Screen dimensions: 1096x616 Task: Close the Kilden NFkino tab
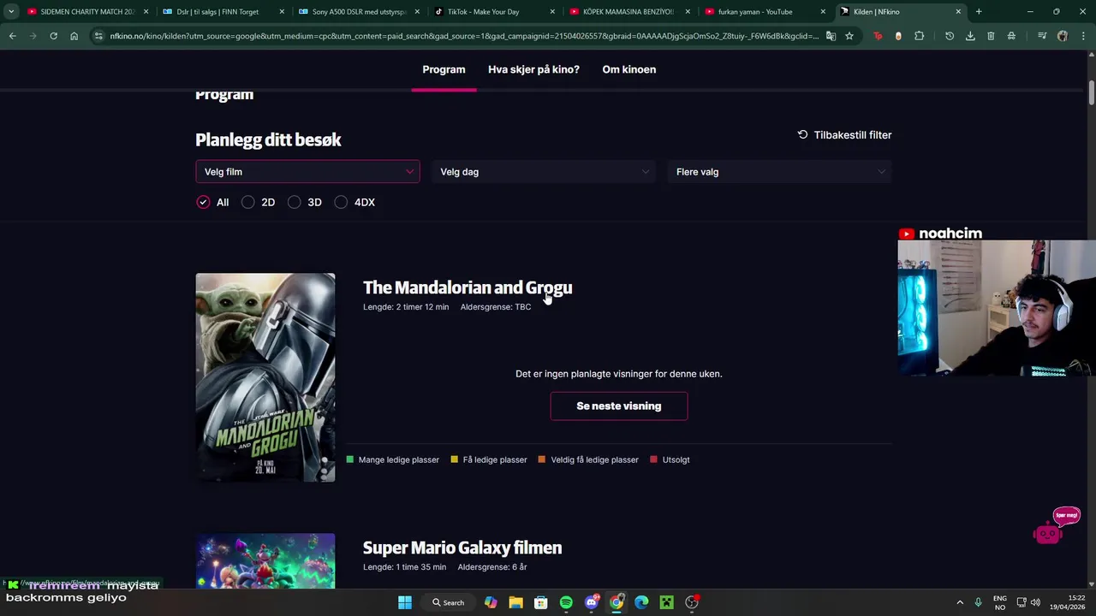coord(958,12)
